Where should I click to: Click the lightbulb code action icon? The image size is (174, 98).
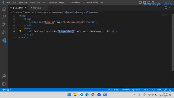[20, 31]
